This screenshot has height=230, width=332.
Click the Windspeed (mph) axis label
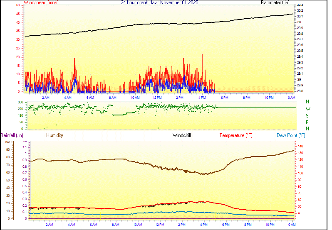point(41,2)
